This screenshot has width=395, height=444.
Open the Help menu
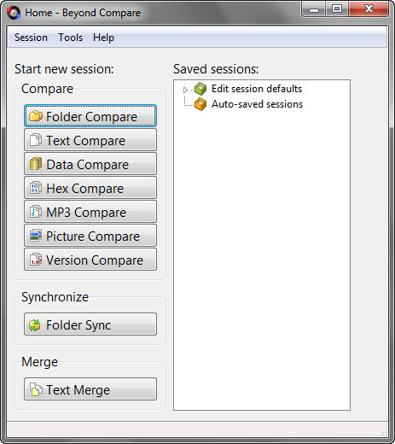pyautogui.click(x=103, y=38)
